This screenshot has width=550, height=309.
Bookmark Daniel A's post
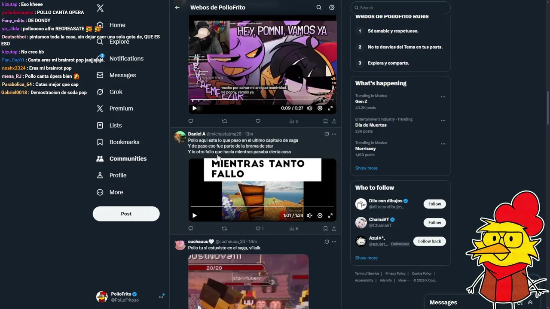[x=325, y=228]
